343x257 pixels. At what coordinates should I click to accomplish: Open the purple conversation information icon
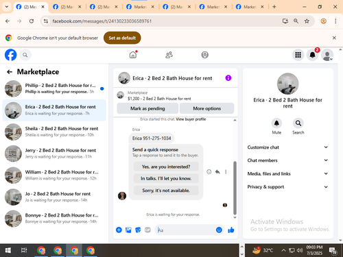(x=228, y=78)
